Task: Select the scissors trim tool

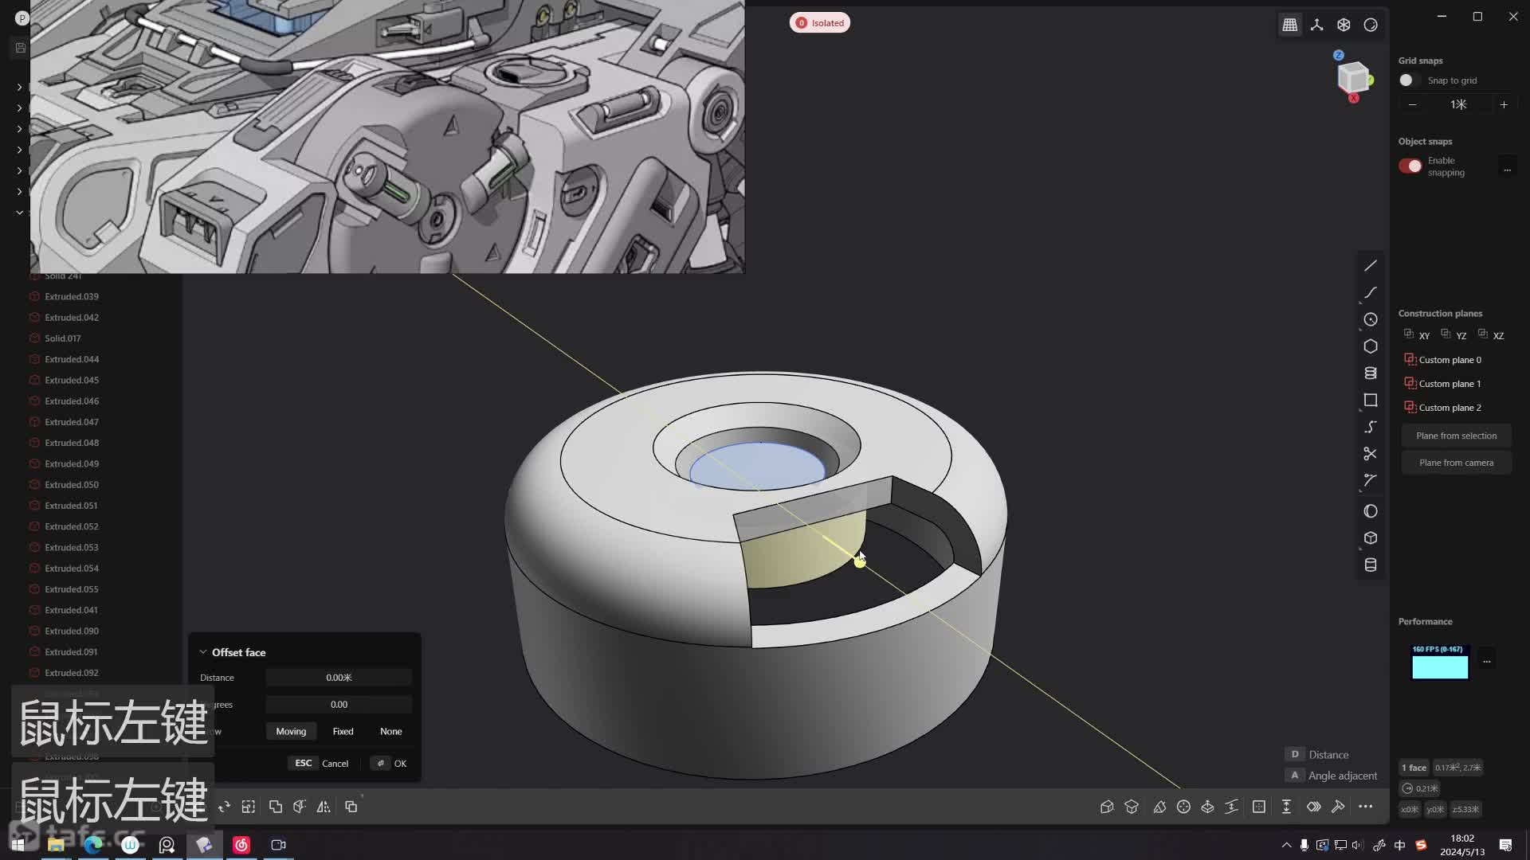Action: pyautogui.click(x=1371, y=454)
